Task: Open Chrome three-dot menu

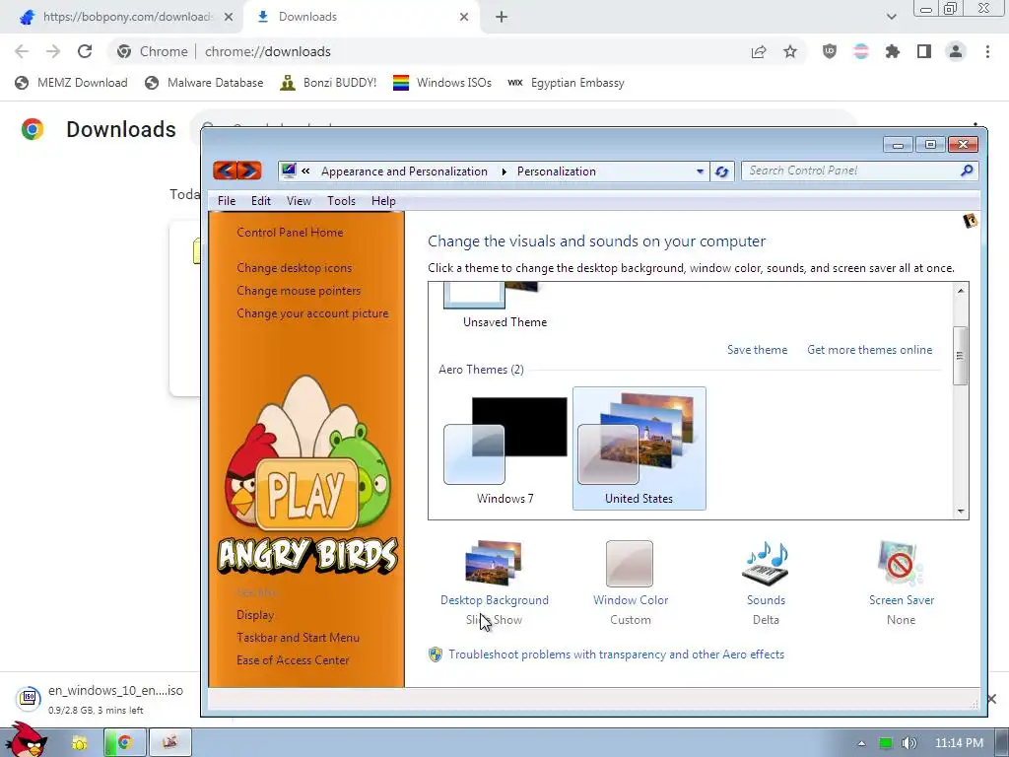Action: click(987, 51)
